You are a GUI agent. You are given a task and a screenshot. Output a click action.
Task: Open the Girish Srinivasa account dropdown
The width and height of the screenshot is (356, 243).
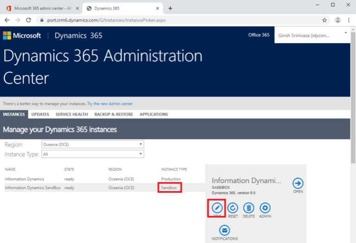pyautogui.click(x=312, y=35)
